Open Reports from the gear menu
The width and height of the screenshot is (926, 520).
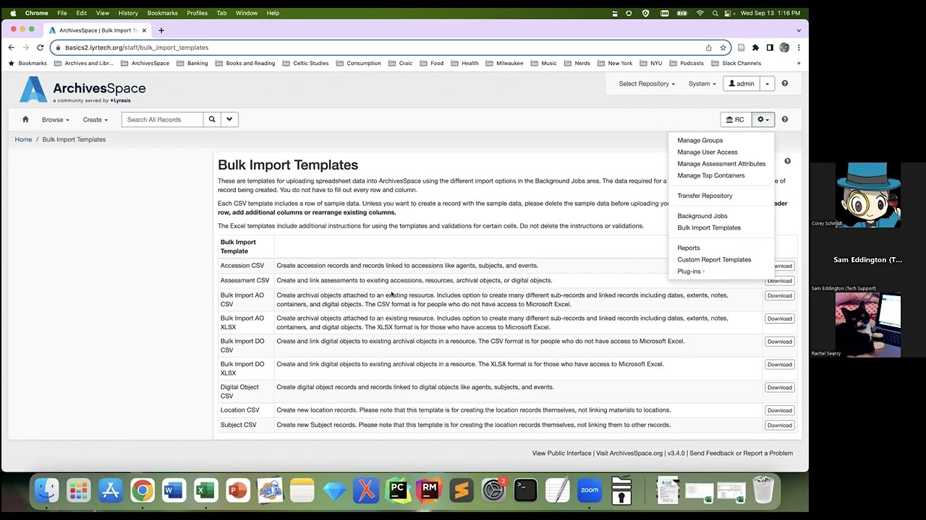point(688,248)
